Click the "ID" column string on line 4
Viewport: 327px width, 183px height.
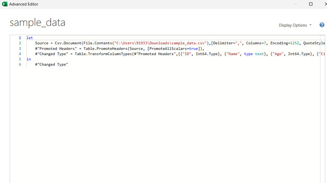coord(187,54)
